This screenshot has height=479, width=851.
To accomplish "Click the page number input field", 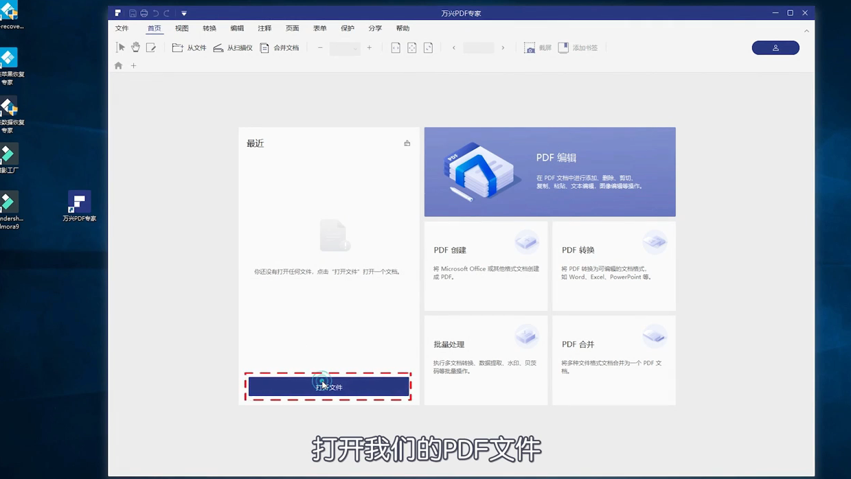I will pyautogui.click(x=479, y=47).
